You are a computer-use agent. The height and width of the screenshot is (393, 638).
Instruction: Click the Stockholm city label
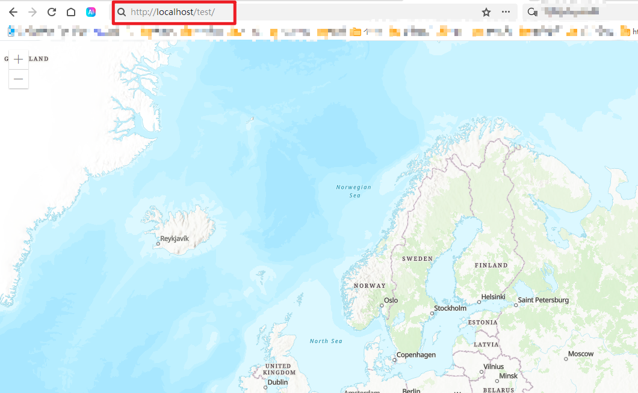point(450,308)
